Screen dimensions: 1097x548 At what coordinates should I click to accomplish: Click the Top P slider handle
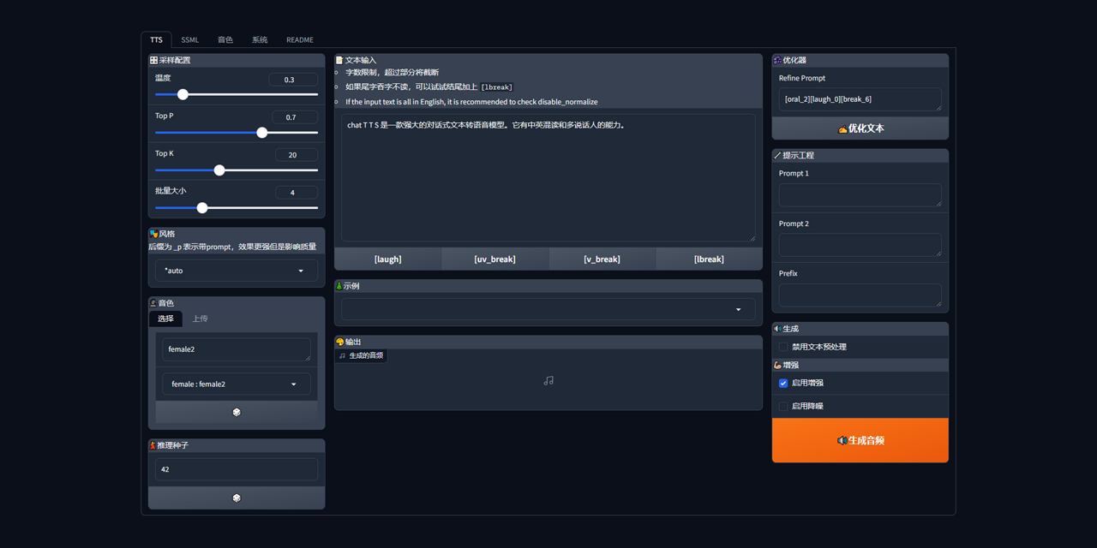pos(262,133)
